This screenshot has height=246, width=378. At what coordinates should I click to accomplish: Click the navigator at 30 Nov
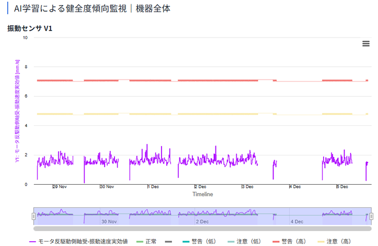click(109, 221)
